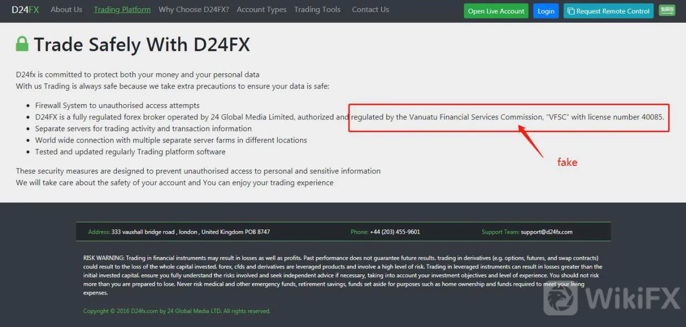
Task: Click the These security measures sentence
Action: point(198,171)
